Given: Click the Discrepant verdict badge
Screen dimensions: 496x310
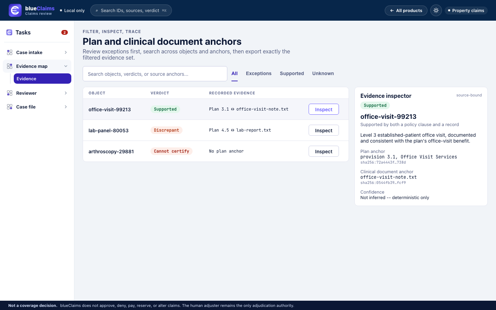Looking at the screenshot, I should pyautogui.click(x=166, y=130).
